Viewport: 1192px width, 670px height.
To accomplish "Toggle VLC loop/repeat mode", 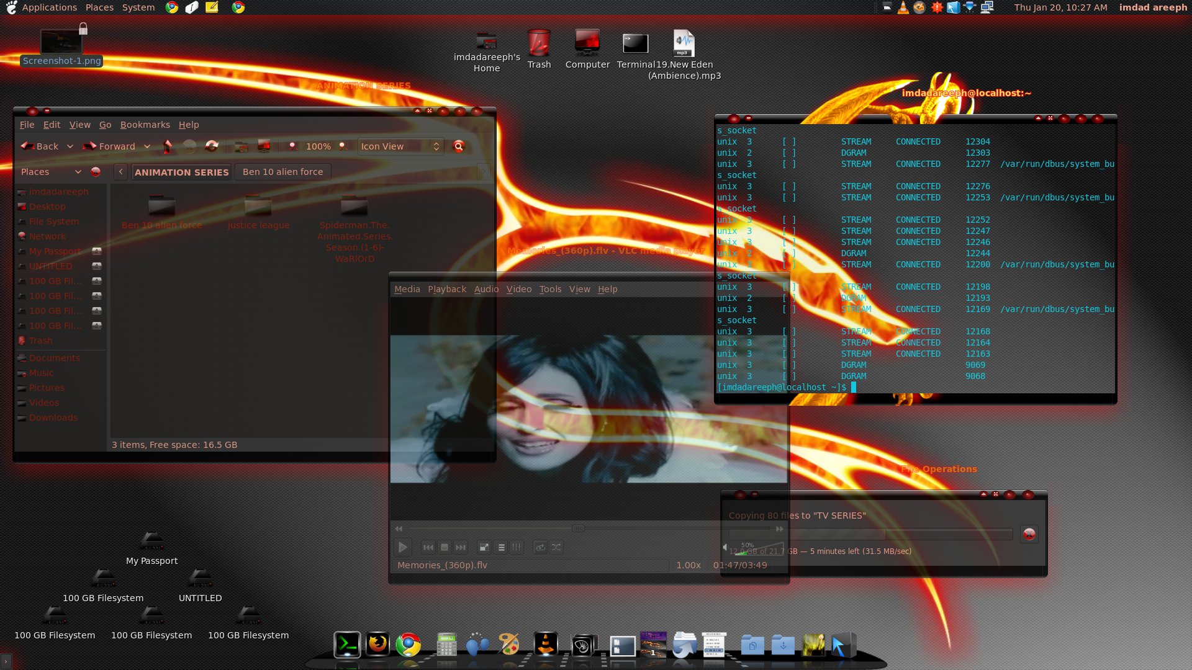I will [x=540, y=547].
